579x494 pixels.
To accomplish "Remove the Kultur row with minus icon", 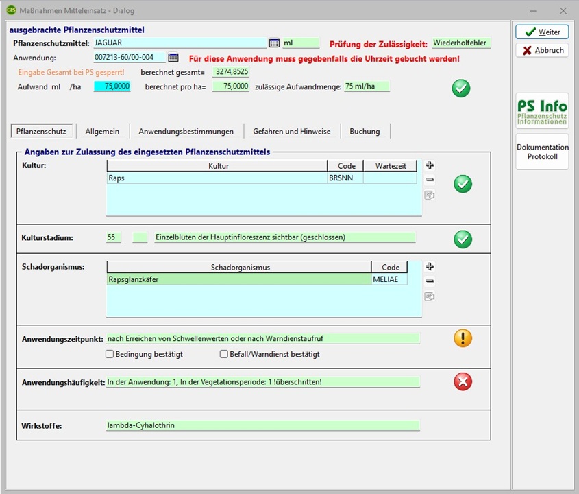I will (x=430, y=179).
